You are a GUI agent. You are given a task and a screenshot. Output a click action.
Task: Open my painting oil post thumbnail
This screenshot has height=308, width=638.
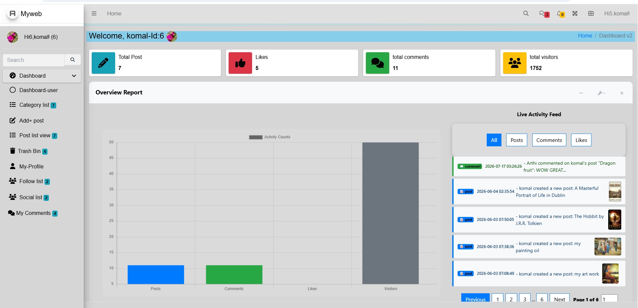pos(608,246)
